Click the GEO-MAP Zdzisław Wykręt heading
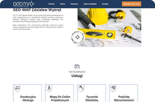The height and width of the screenshot is (102, 155). click(x=37, y=10)
